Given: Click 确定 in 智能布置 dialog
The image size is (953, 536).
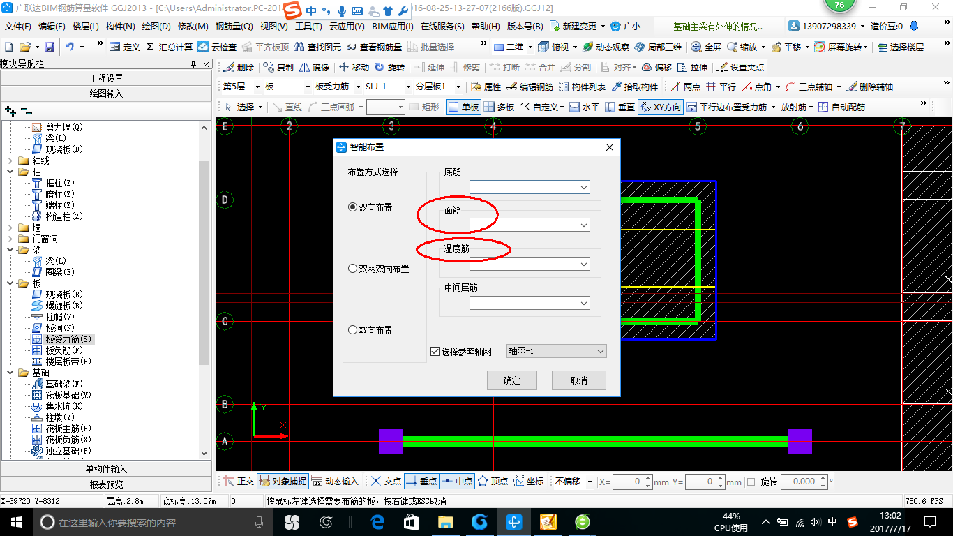Looking at the screenshot, I should coord(511,380).
